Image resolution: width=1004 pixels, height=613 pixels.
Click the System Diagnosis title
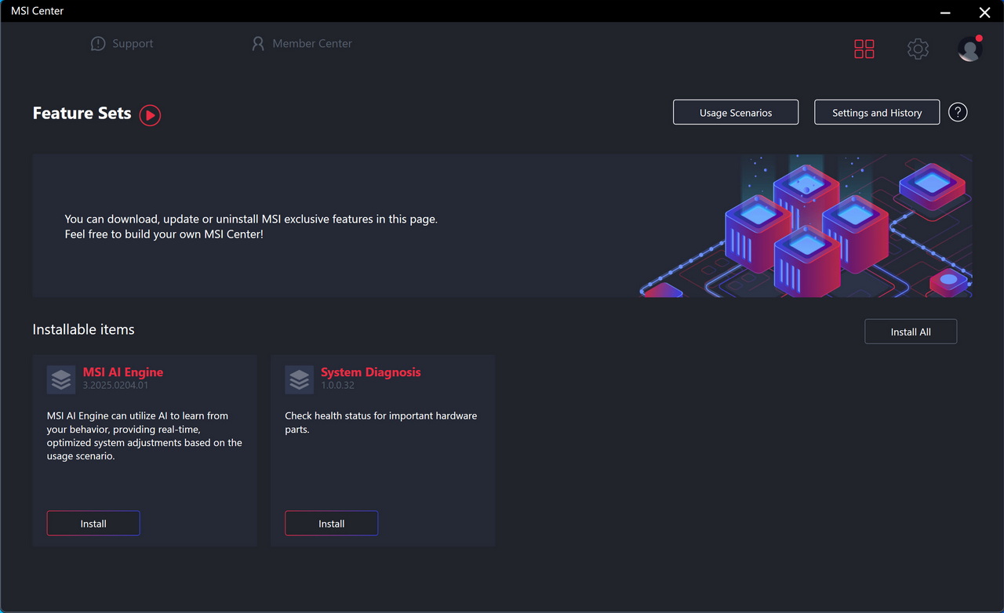[x=370, y=372]
